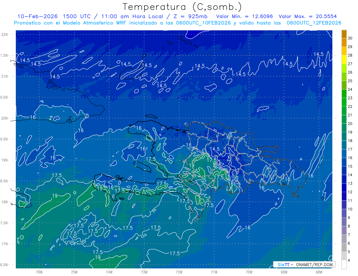This screenshot has width=358, height=276.
Task: Click the "ONAMET/REP.DOM." credit label
Action: click(x=315, y=264)
